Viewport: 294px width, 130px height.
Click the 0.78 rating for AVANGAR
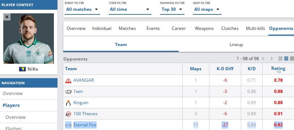click(x=278, y=80)
